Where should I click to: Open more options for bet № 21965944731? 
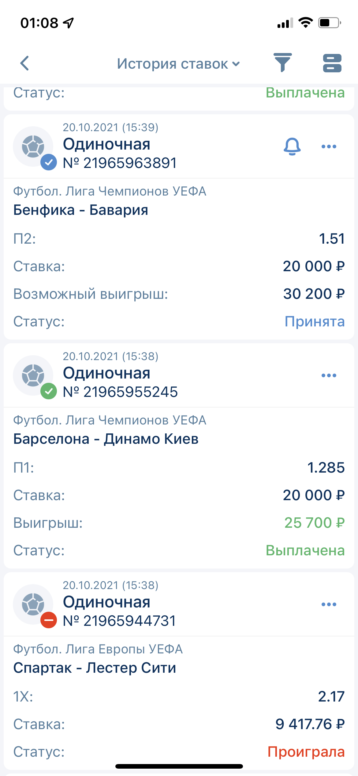coord(329,604)
